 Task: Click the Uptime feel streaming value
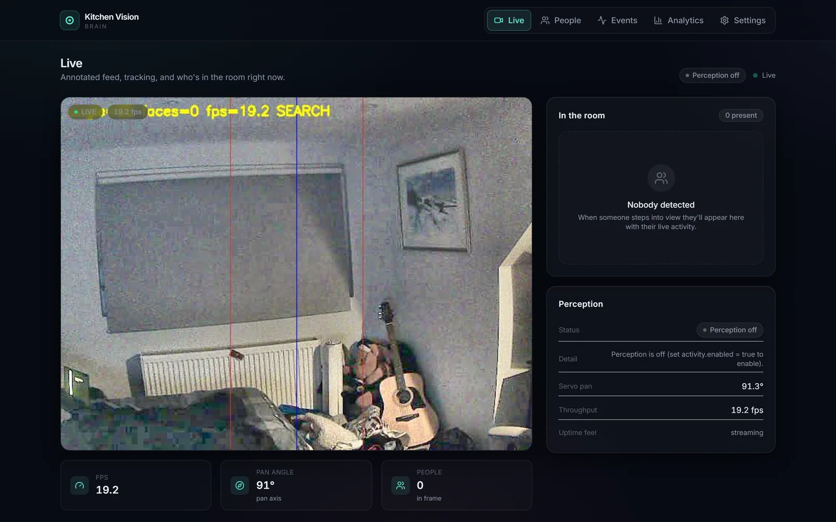coord(747,433)
